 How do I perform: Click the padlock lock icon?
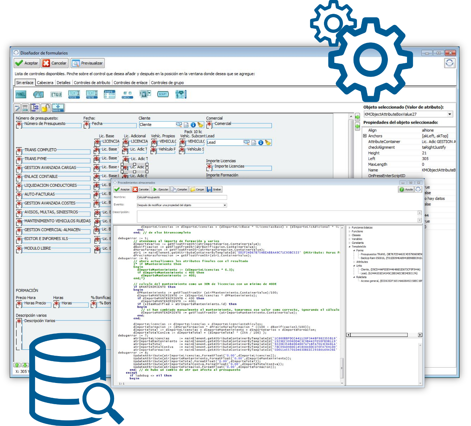click(46, 108)
